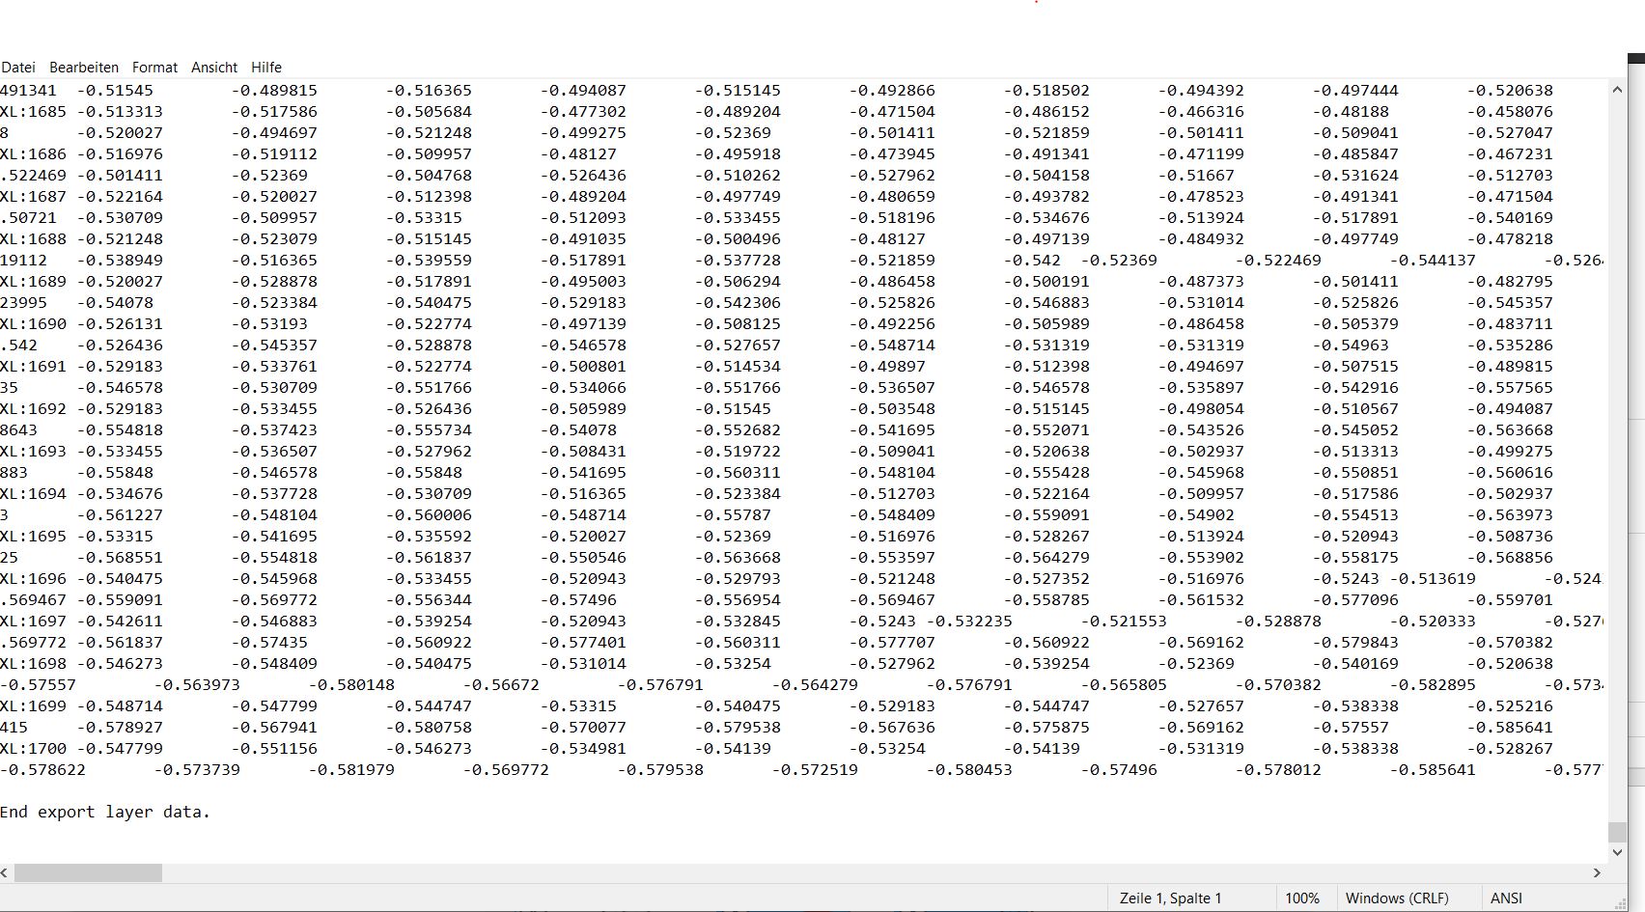Click the XL:1693 row label
This screenshot has height=912, width=1645.
point(34,452)
